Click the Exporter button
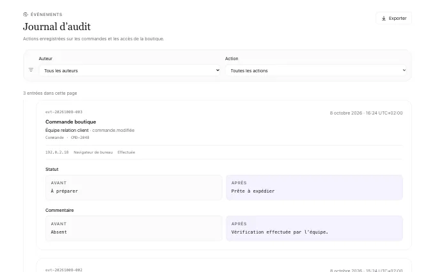435x272 pixels. [x=393, y=19]
